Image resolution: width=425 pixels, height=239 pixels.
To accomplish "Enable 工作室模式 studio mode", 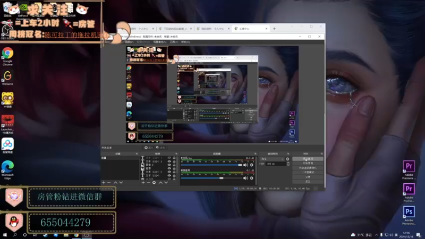I will [x=308, y=172].
